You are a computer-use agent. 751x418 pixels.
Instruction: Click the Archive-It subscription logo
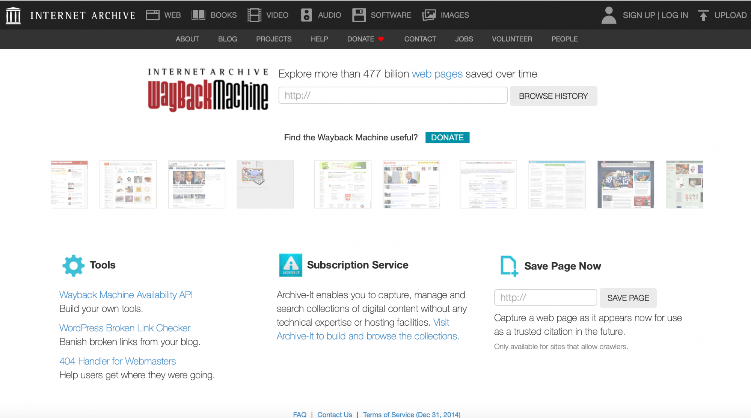[290, 265]
